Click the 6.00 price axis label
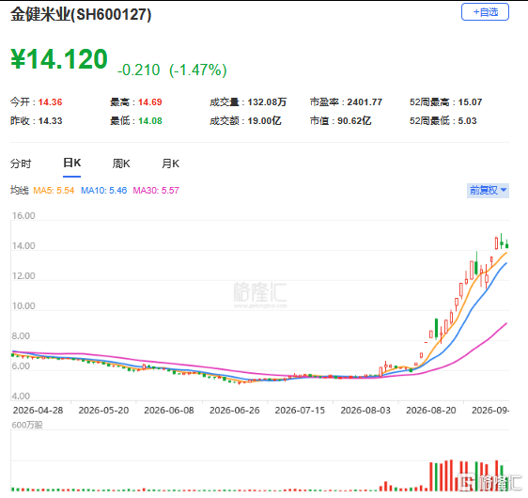Viewport: 528px width, 498px height. [x=21, y=366]
